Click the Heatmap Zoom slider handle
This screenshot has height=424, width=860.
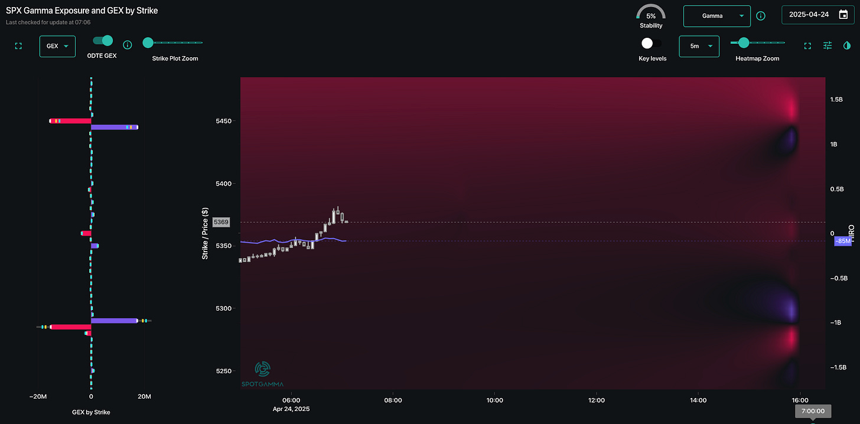pos(744,43)
